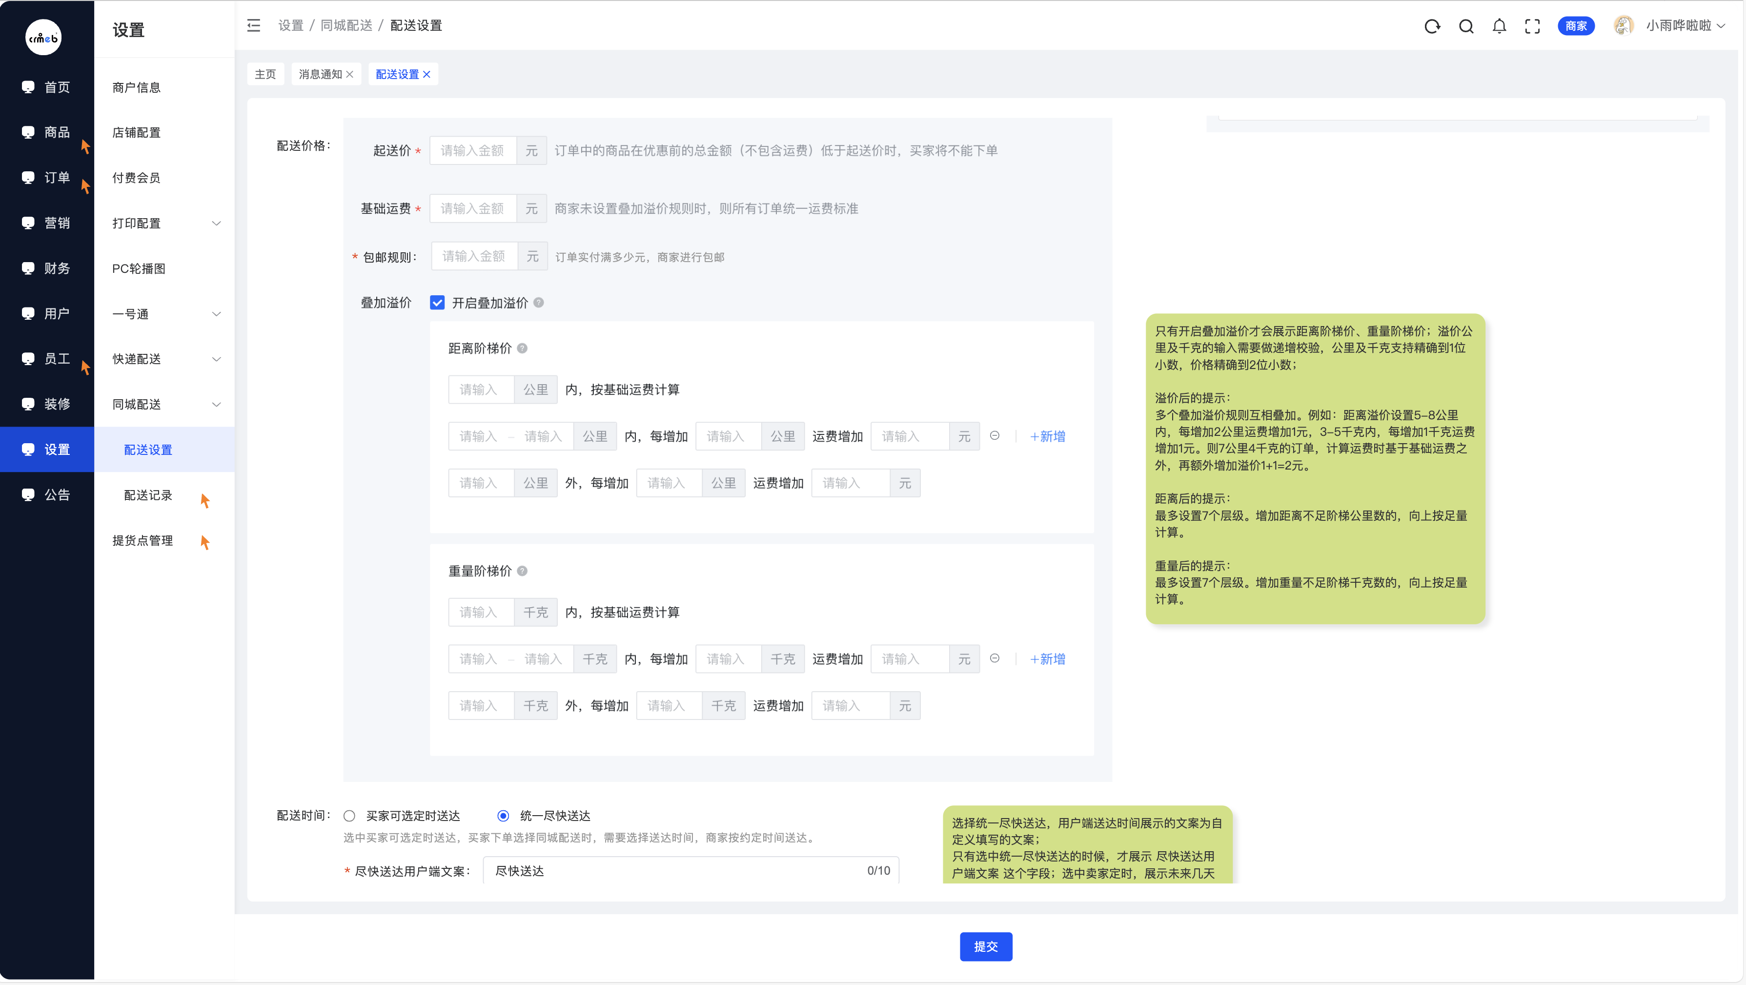Toggle fullscreen mode icon
This screenshot has width=1746, height=985.
1532,26
